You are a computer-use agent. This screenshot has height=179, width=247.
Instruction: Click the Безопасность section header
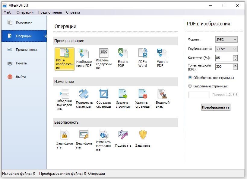click(116, 122)
